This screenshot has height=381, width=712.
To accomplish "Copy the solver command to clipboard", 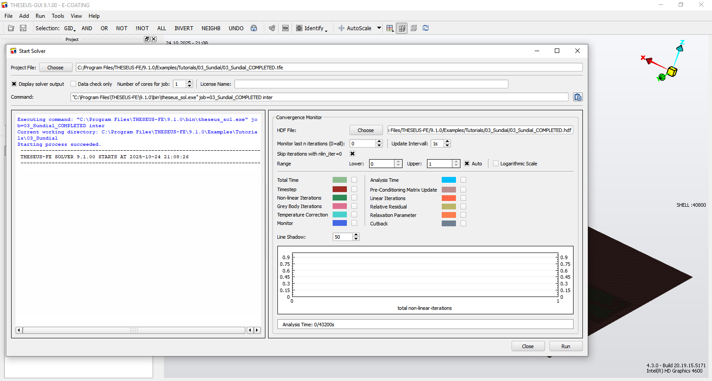I will tap(578, 97).
